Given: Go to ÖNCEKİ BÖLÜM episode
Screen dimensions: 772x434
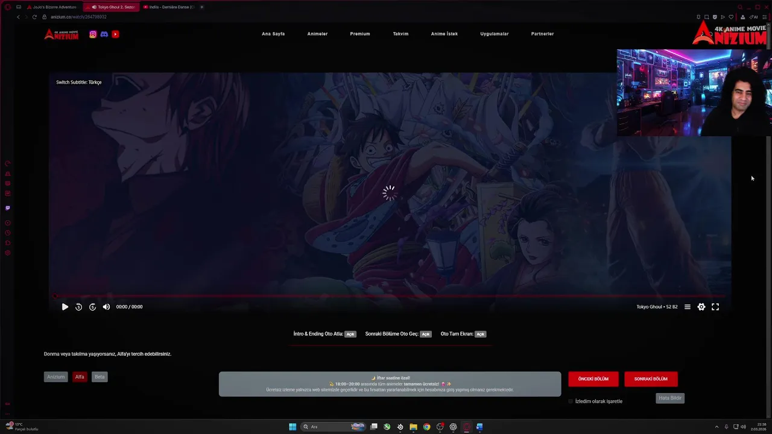Looking at the screenshot, I should tap(593, 379).
